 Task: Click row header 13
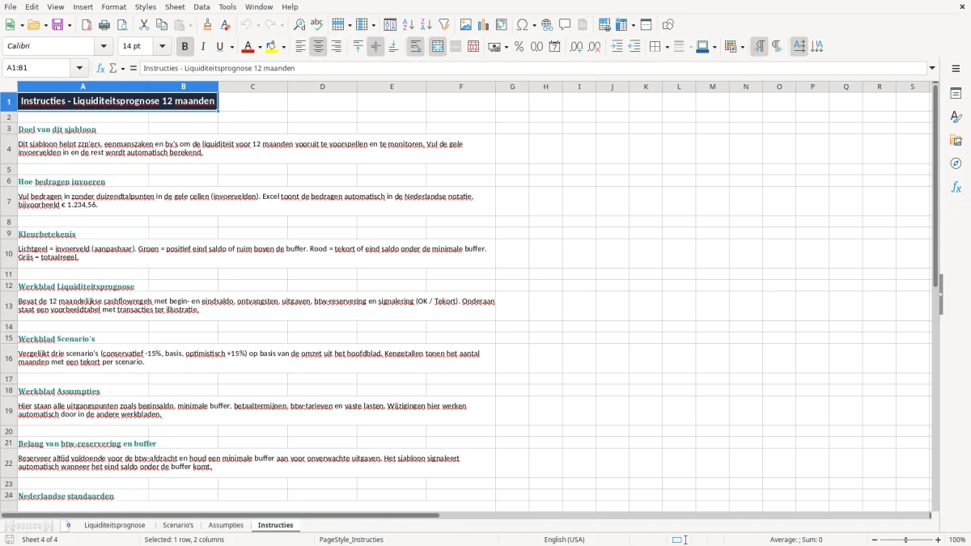(x=9, y=306)
